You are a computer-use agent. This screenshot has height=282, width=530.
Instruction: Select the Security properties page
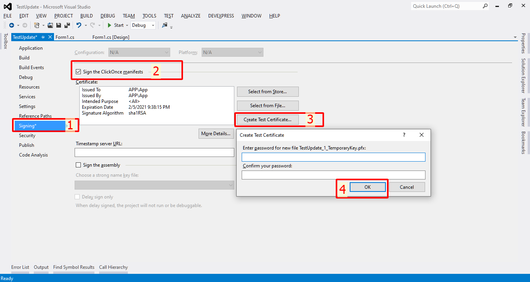point(27,136)
